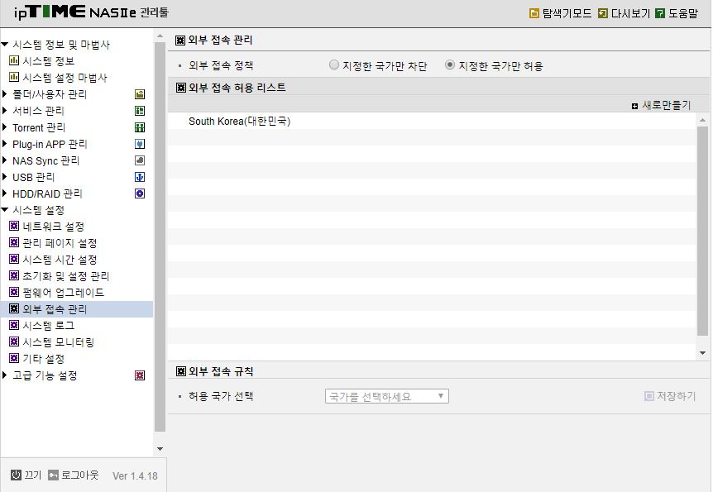Screen dimensions: 713x492
Task: Expand the Torrent 관리 section arrow
Action: [x=4, y=127]
